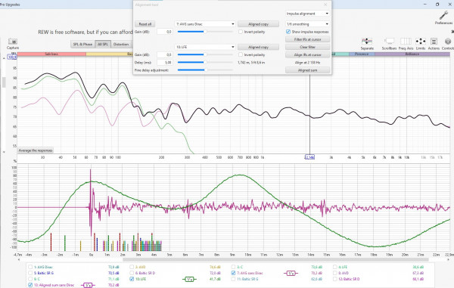
Task: Adjust the AVG sans Dirac gain slider
Action: pos(205,32)
